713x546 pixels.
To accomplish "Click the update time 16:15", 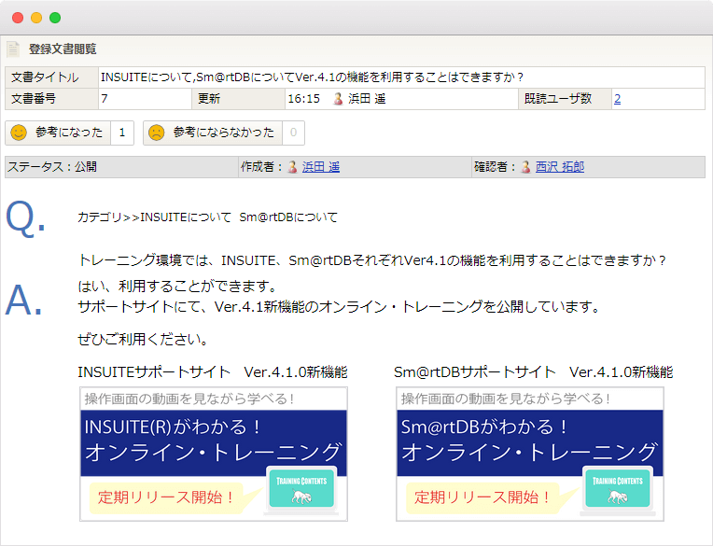I will pos(303,99).
